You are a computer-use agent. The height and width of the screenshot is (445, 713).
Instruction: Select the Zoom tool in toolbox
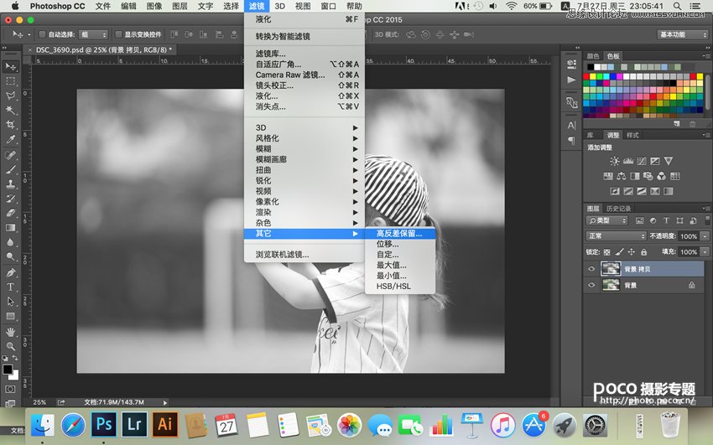[x=10, y=346]
